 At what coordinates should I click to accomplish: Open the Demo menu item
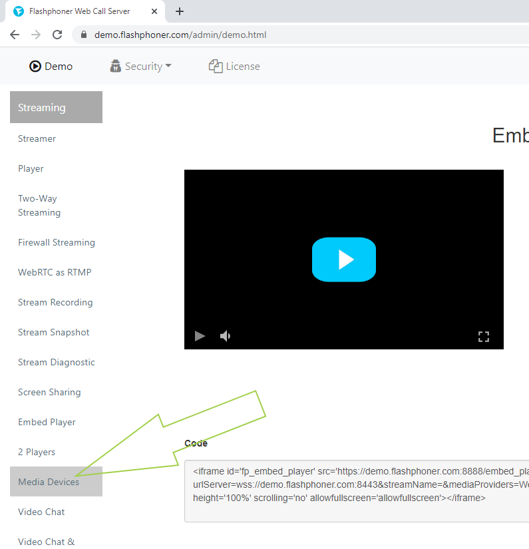(51, 66)
